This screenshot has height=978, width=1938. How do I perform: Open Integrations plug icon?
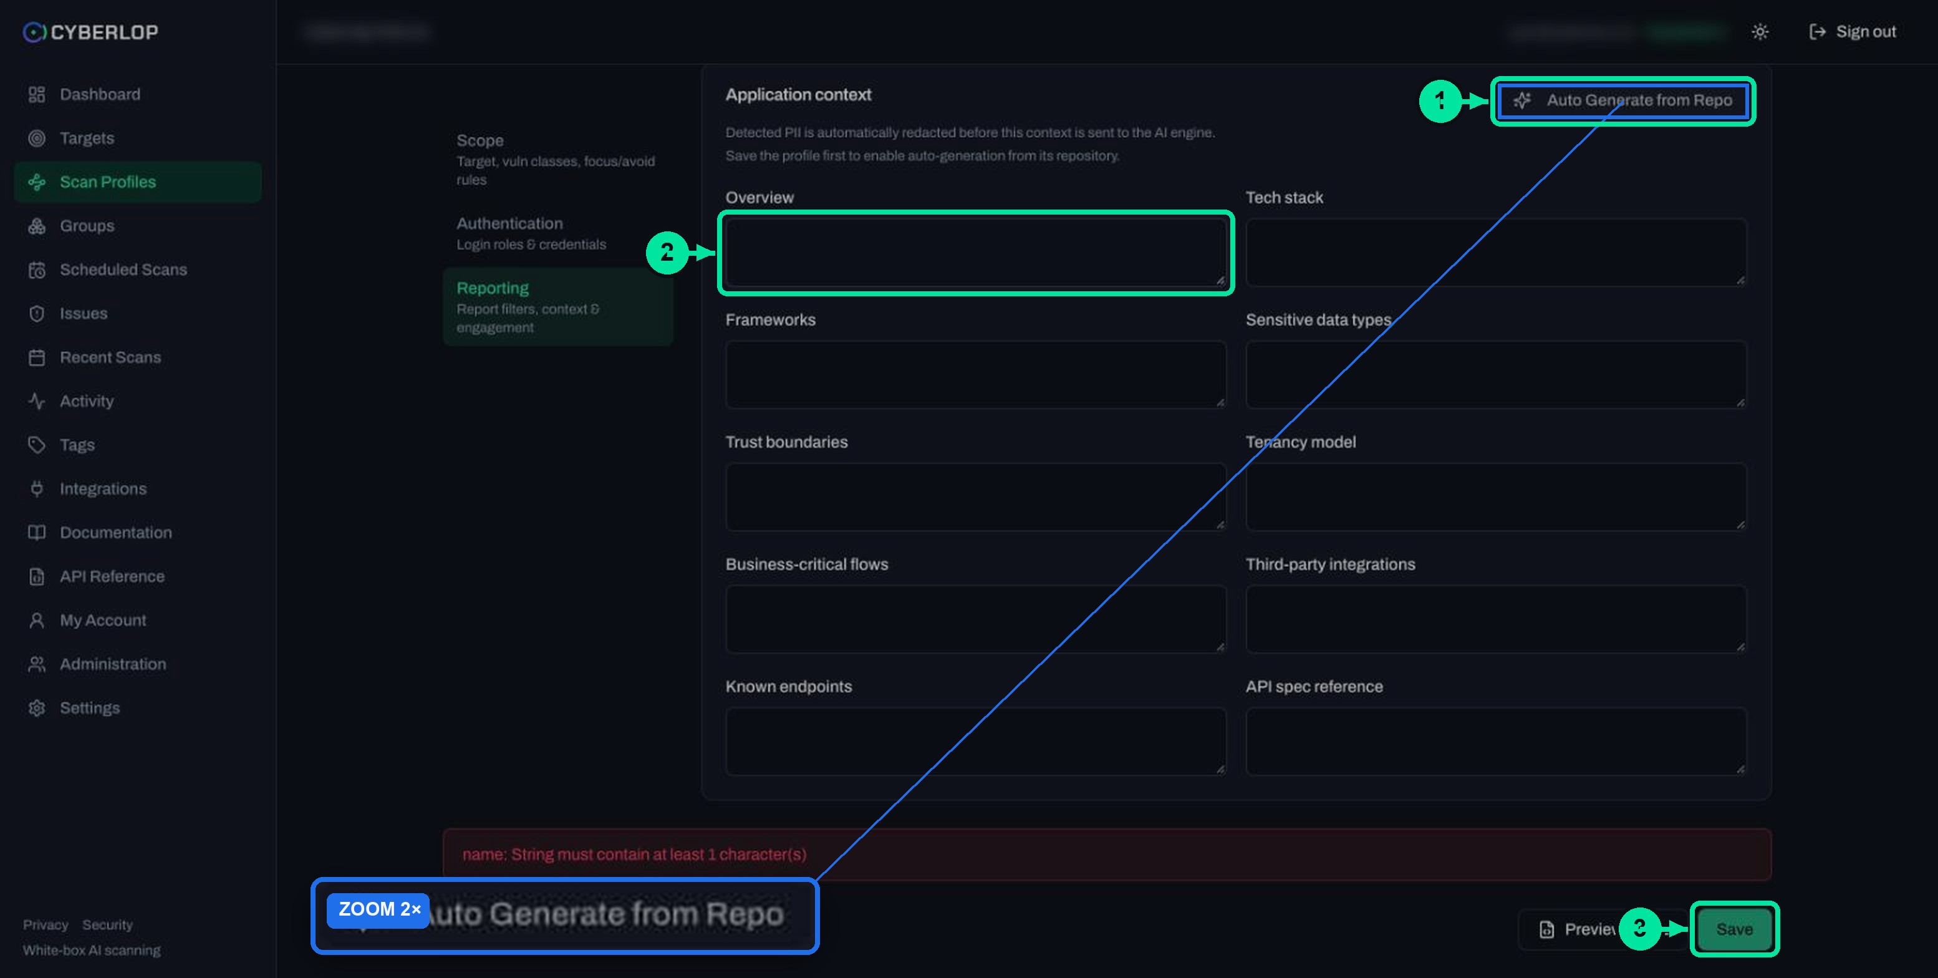click(x=36, y=488)
